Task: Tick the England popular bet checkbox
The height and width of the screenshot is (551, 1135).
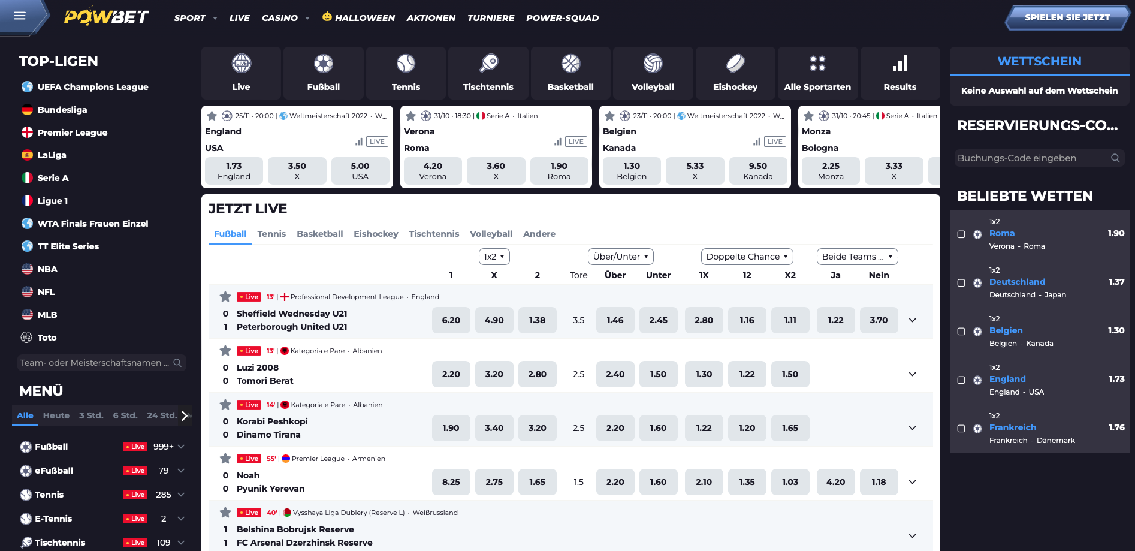Action: (x=961, y=380)
